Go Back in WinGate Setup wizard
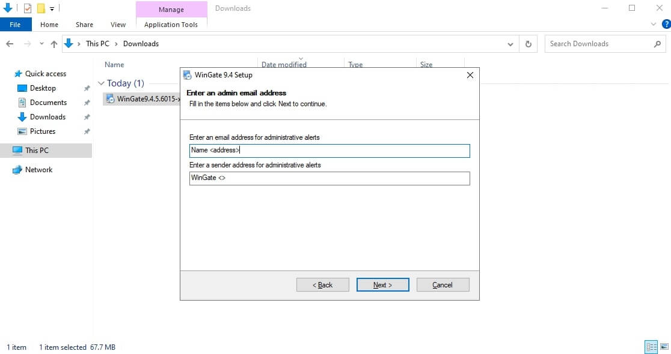Viewport: 671px width, 354px height. [x=323, y=285]
